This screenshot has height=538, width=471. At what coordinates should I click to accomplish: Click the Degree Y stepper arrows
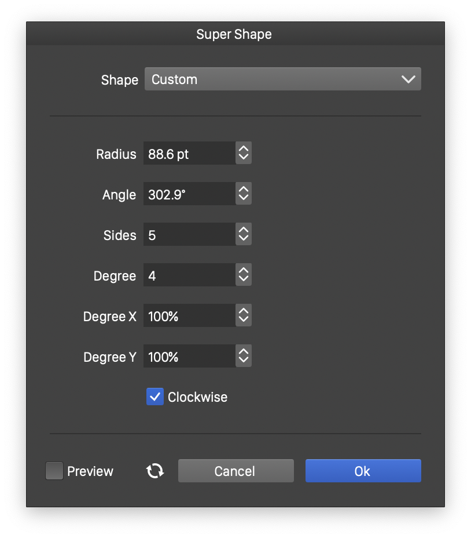(244, 357)
